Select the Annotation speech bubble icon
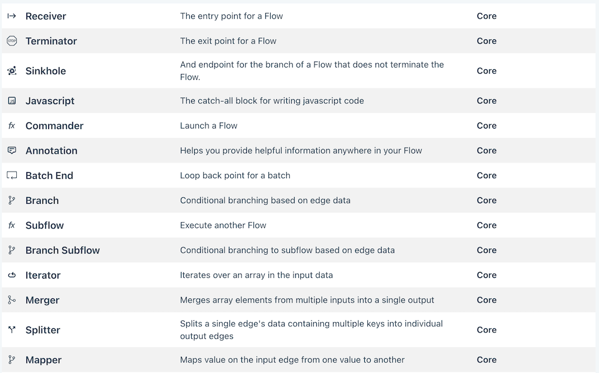 pyautogui.click(x=11, y=151)
